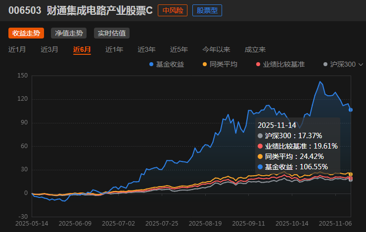
Task: Click y-axis label 150
Action: pyautogui.click(x=22, y=76)
